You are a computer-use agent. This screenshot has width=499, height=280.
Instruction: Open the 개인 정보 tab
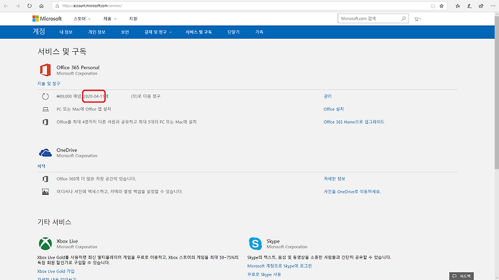[97, 32]
